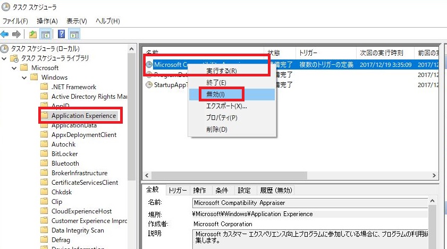Open the 表示(V) menu
This screenshot has width=447, height=249.
click(77, 21)
